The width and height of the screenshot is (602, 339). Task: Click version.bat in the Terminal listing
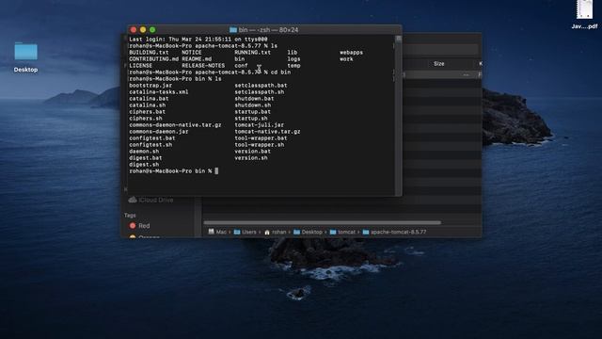tap(253, 152)
